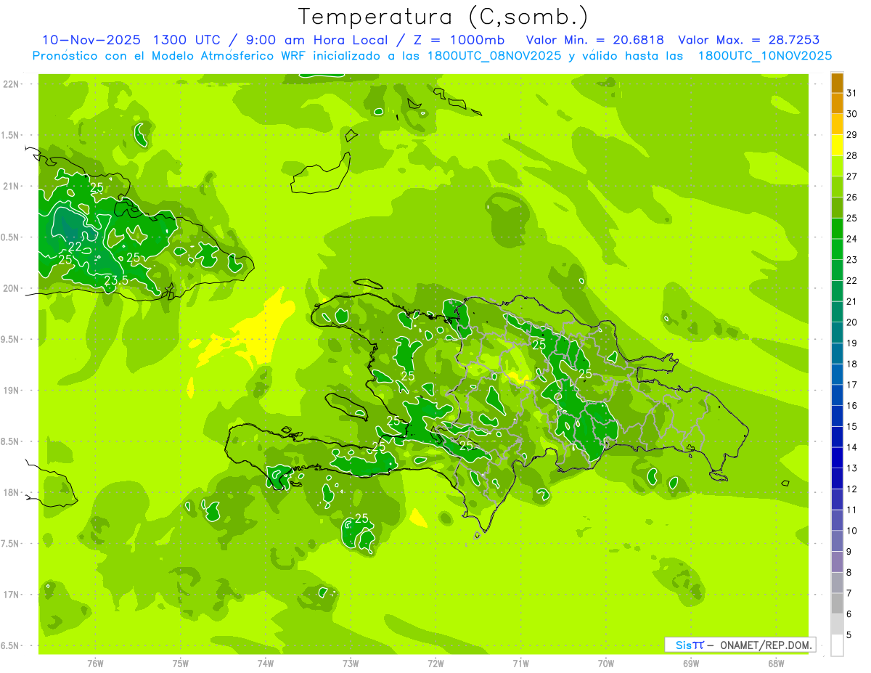
Task: Click the "72W" longitude axis label
Action: (x=435, y=663)
